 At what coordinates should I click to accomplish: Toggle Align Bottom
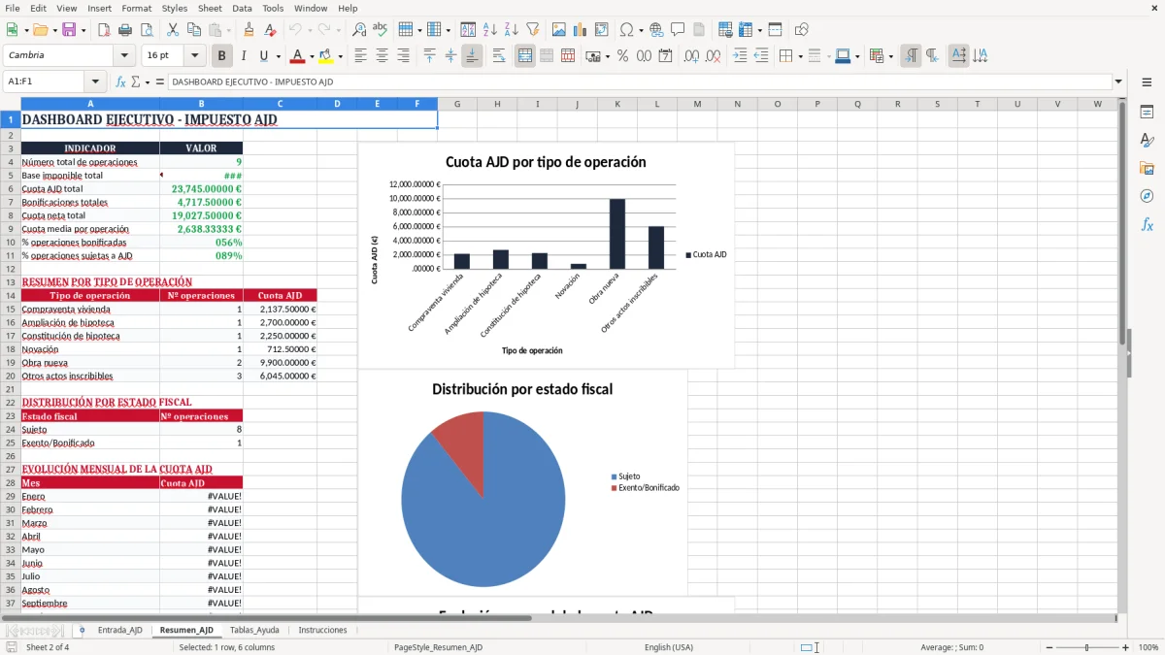pos(471,55)
